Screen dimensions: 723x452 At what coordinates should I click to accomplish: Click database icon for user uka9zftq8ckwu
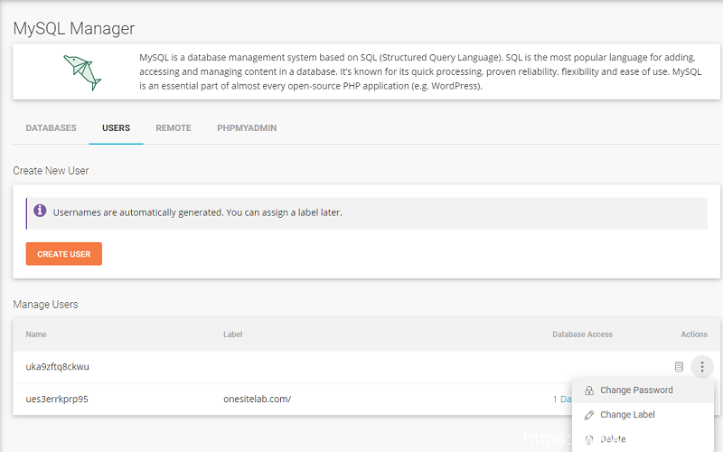click(x=679, y=367)
